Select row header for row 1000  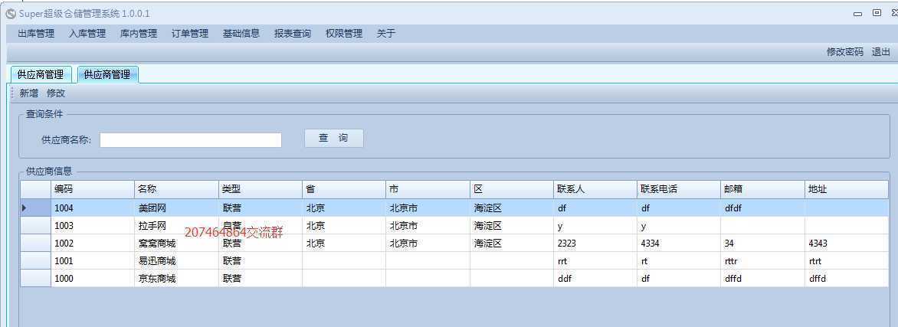[x=35, y=278]
